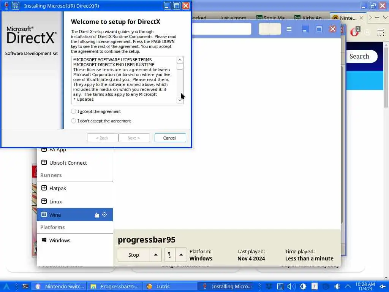Open the browser settings sliders menu icon
Screen dimensions: 389x292
pyautogui.click(x=381, y=32)
